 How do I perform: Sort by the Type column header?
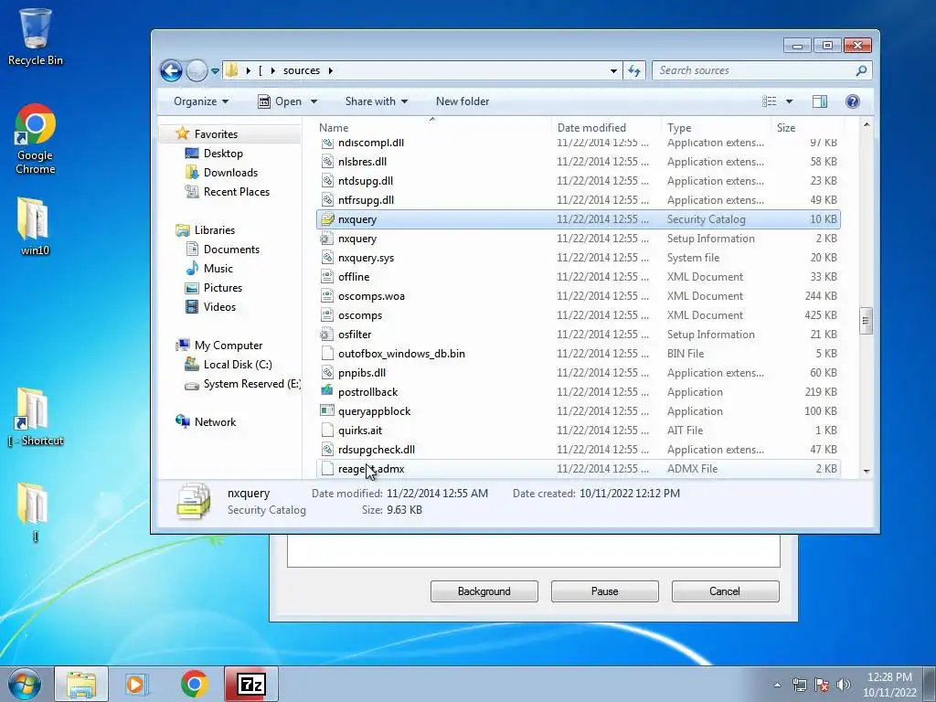pos(679,128)
